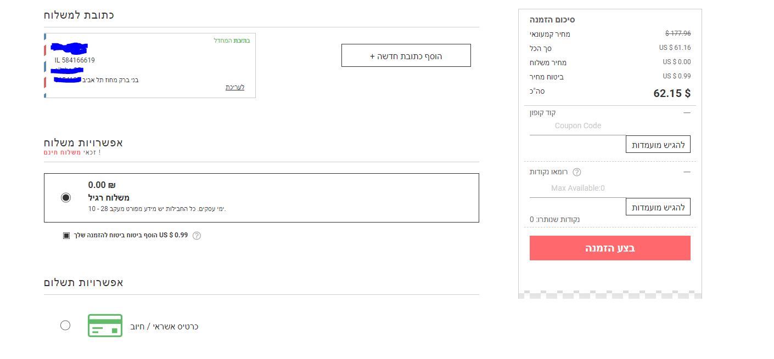Click help icon beside reward points label

tap(576, 172)
